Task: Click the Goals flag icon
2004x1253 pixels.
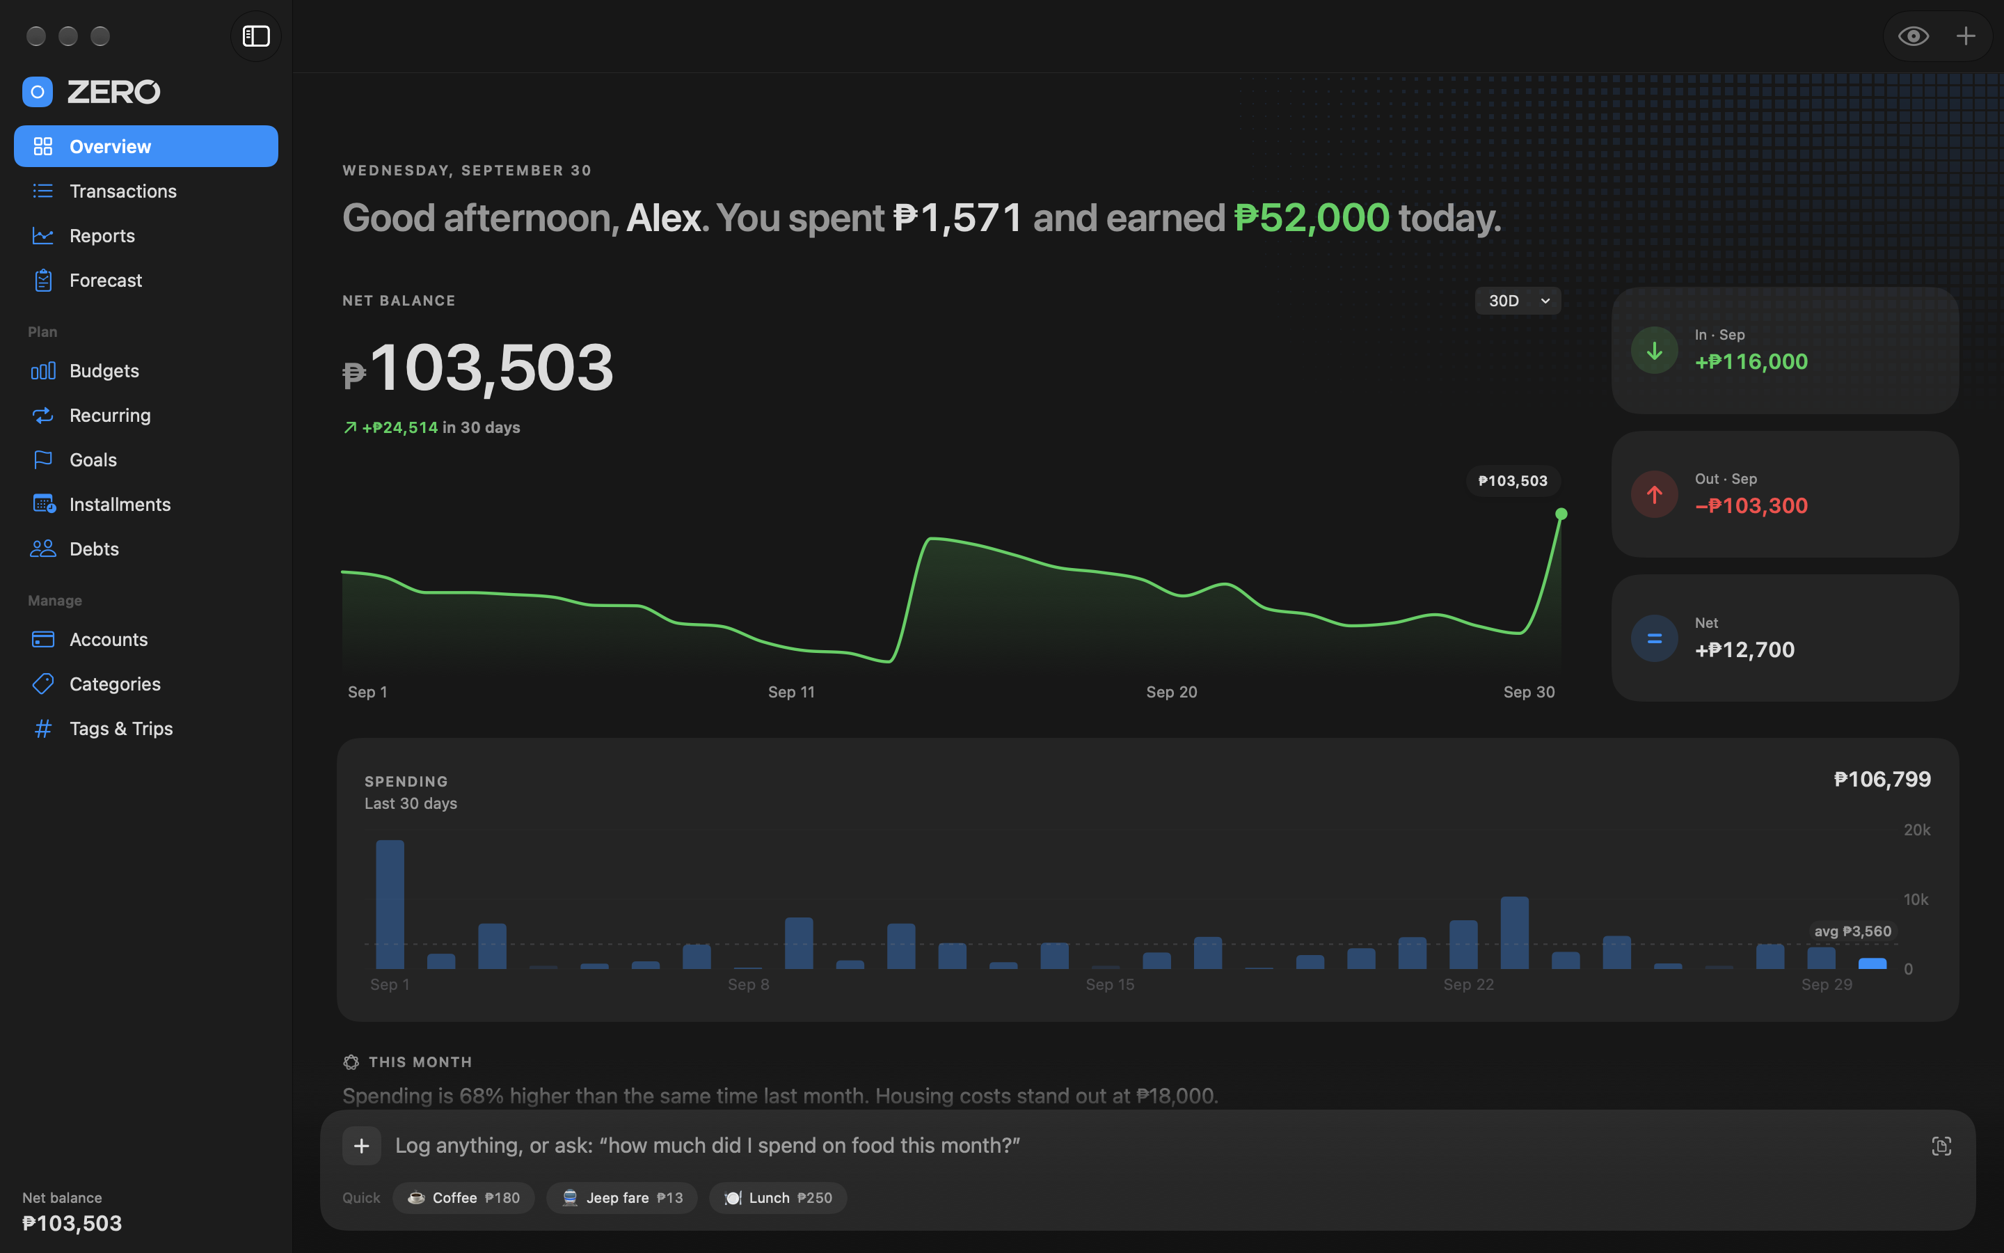Action: pyautogui.click(x=43, y=460)
